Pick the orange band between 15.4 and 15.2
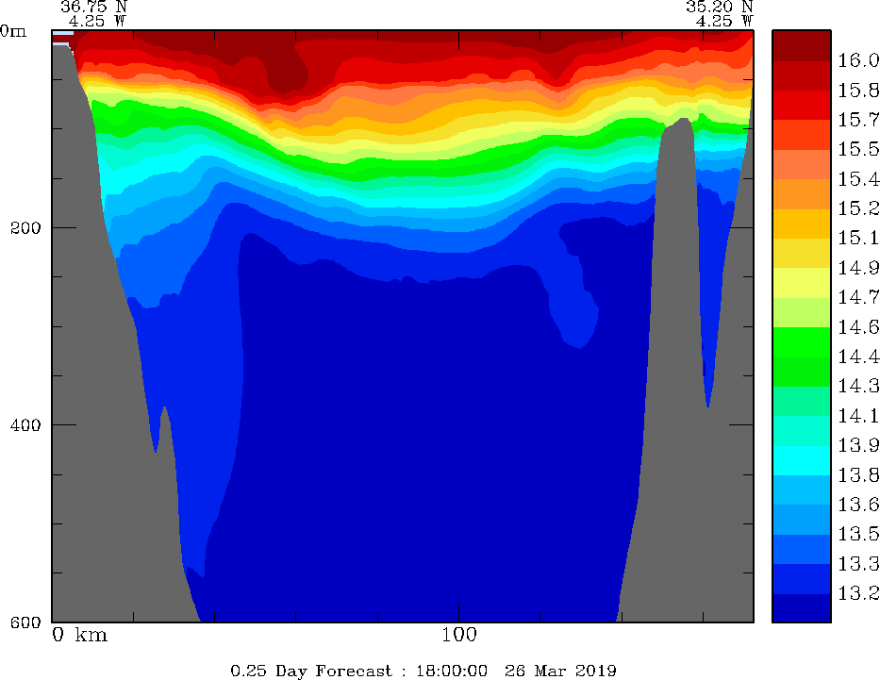Screen dimensions: 880x680 pos(802,193)
